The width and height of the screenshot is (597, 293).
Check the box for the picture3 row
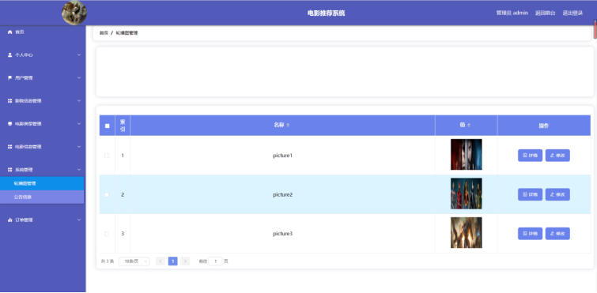tap(107, 234)
